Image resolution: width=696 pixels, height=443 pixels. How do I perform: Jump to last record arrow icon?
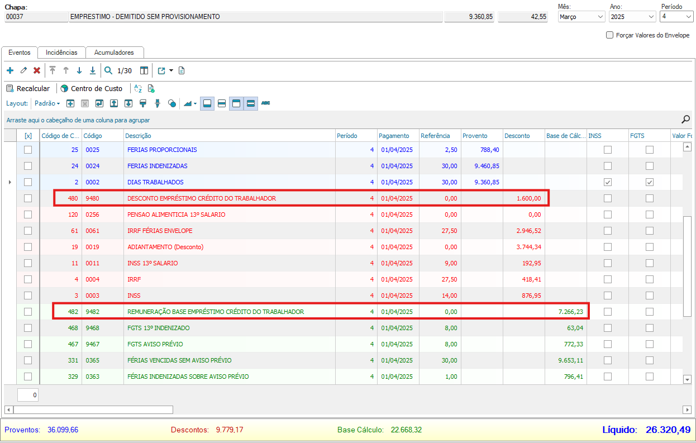93,70
